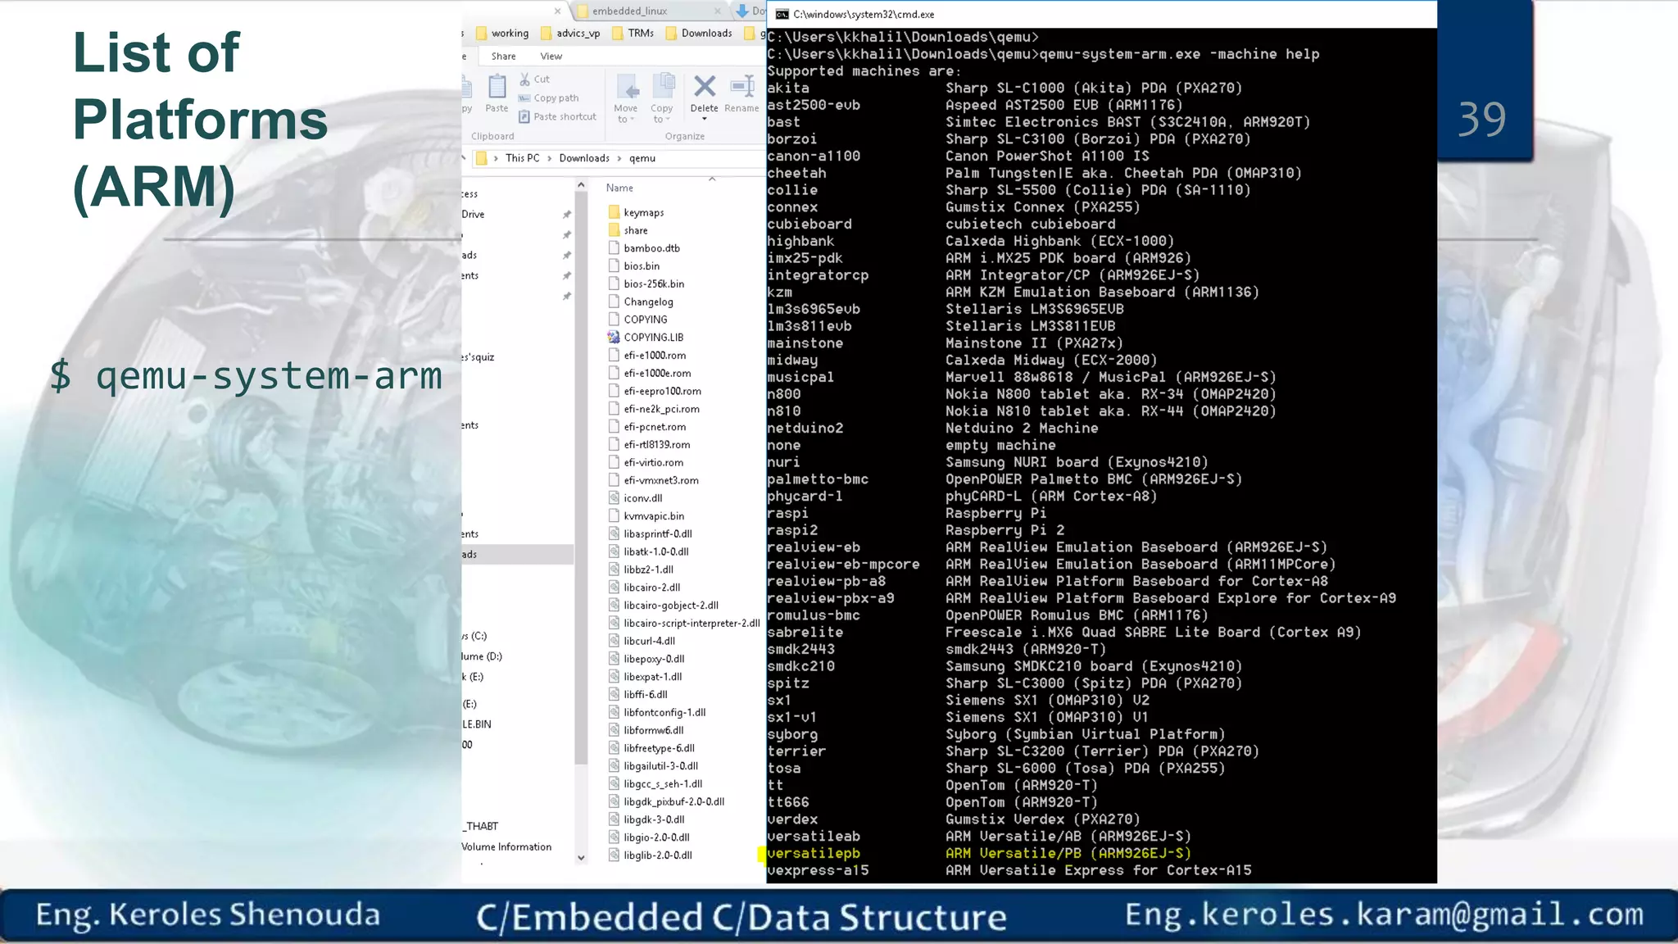Screen dimensions: 1678x944
Task: Select lume (D:) drive in navigation pane
Action: 482,657
